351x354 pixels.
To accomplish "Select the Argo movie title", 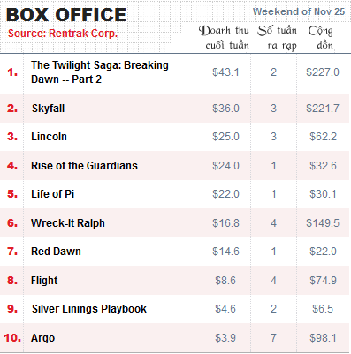I will 42,338.
